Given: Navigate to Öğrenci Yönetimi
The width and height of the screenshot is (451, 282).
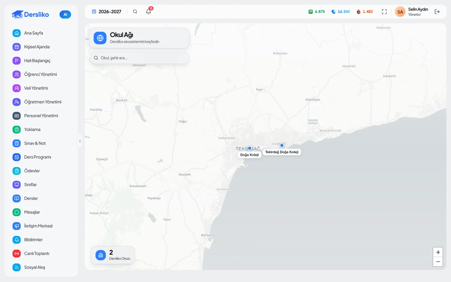Looking at the screenshot, I should click(41, 75).
